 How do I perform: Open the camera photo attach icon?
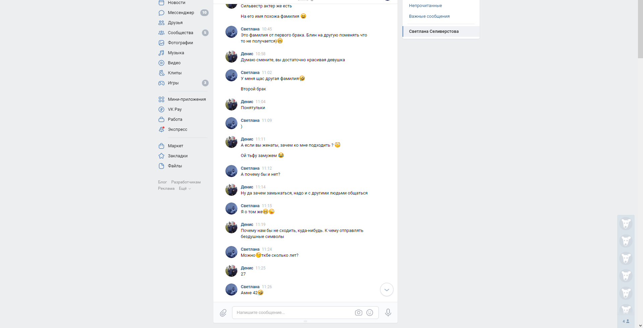[x=358, y=313]
